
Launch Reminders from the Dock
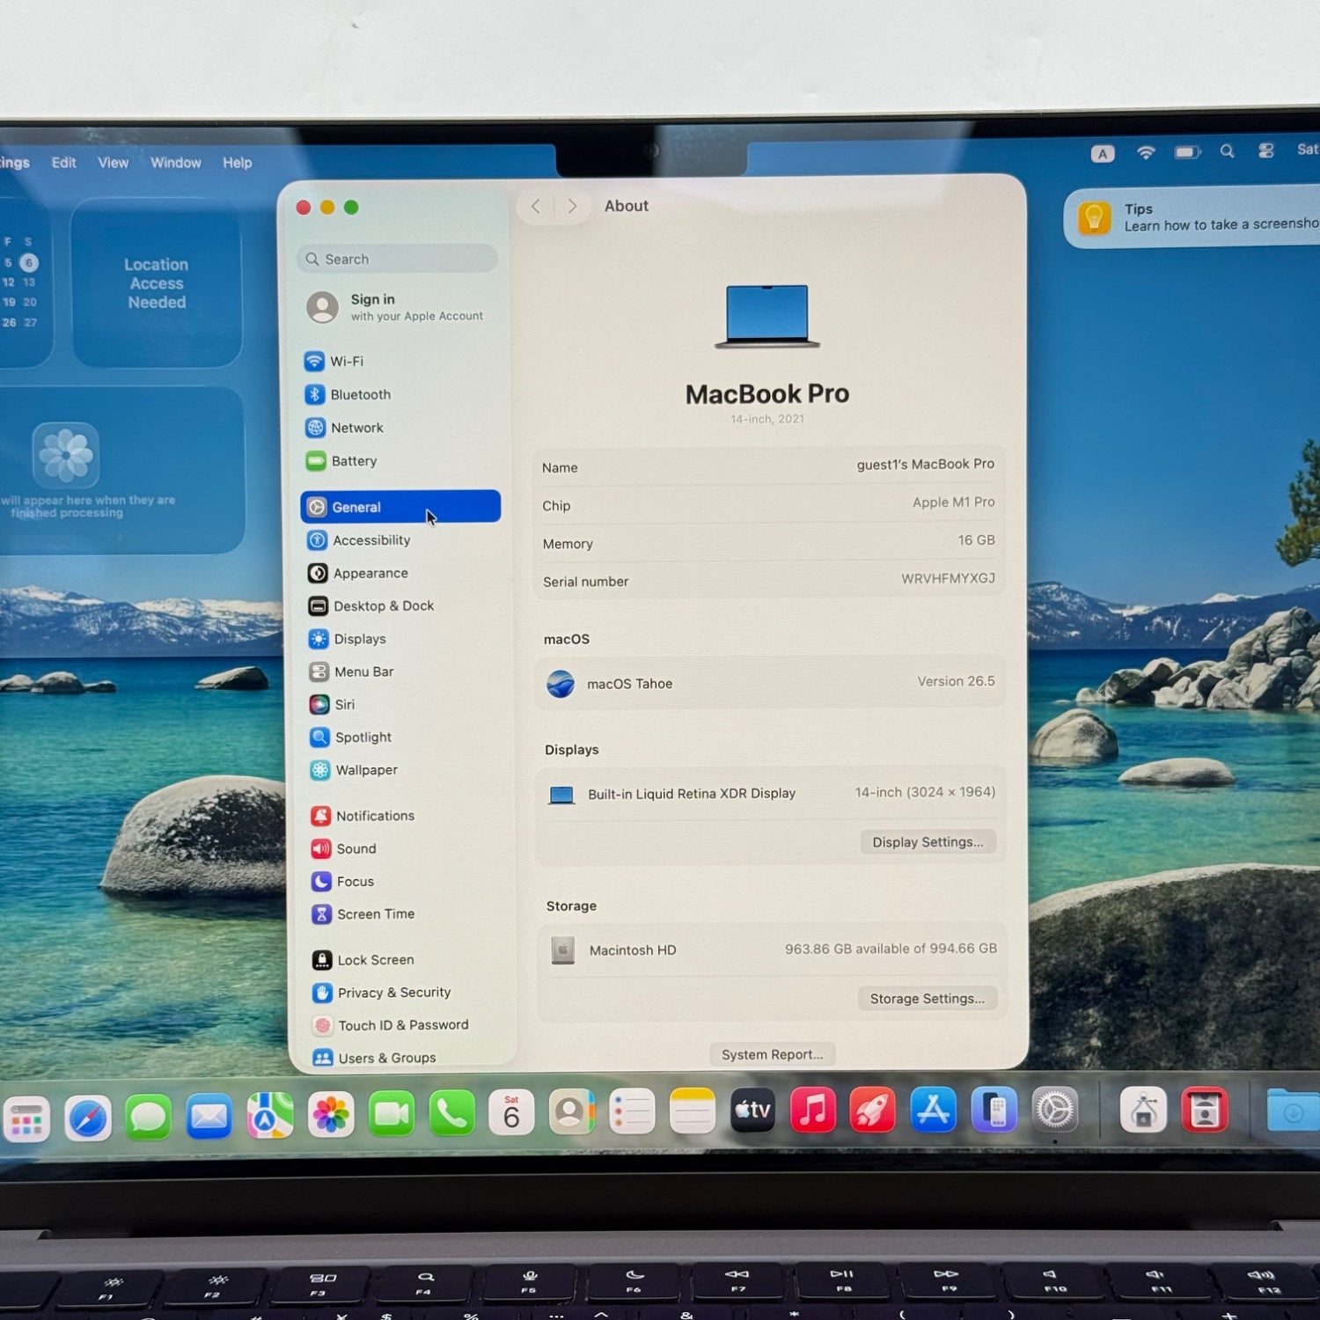(632, 1112)
